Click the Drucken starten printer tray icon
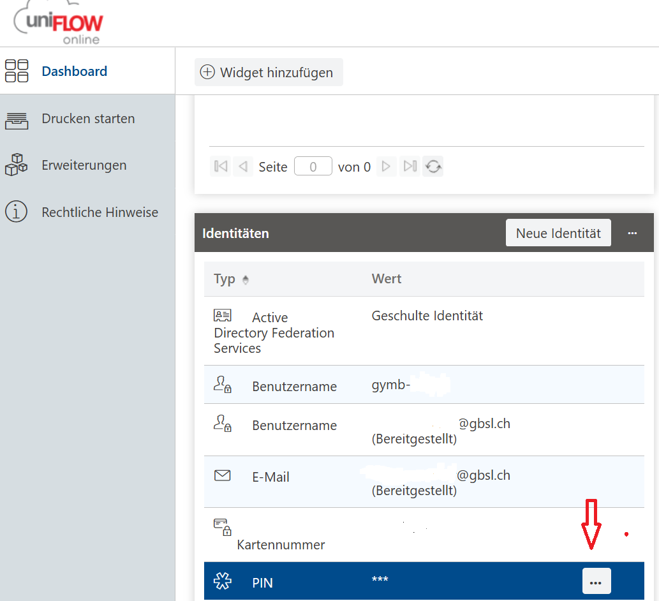 click(17, 119)
